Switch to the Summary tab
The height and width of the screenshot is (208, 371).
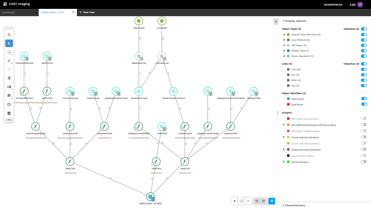coord(9,12)
